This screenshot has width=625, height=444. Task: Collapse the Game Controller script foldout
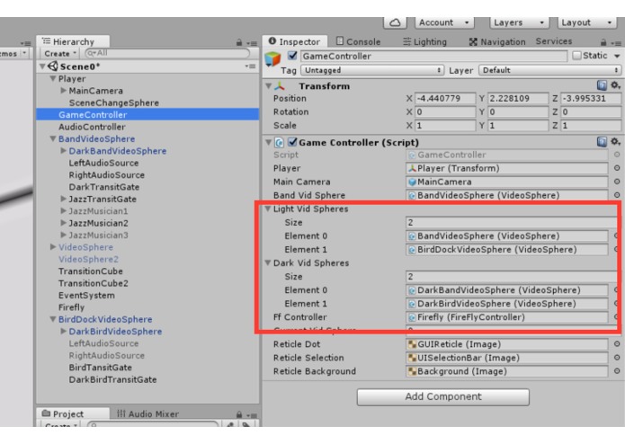pyautogui.click(x=269, y=142)
